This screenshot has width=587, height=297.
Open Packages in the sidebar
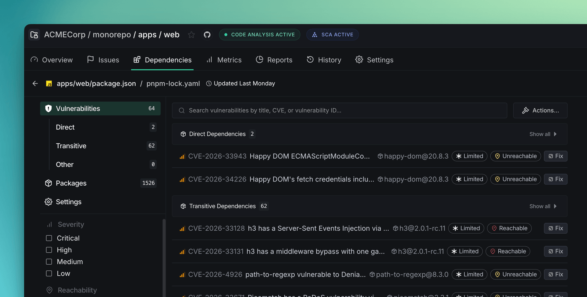[100, 183]
